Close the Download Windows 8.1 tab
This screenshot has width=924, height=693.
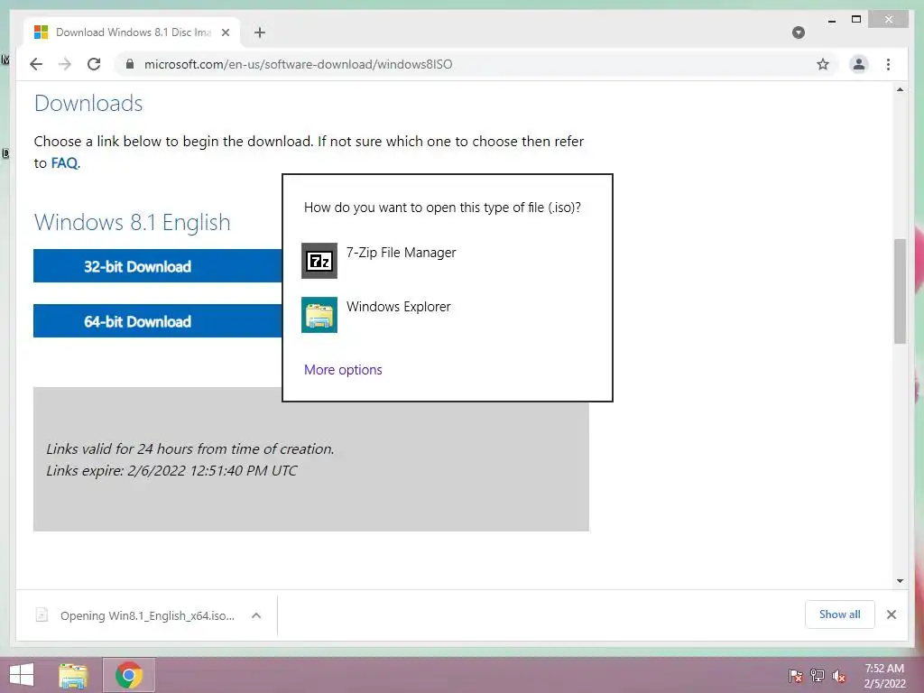[225, 32]
